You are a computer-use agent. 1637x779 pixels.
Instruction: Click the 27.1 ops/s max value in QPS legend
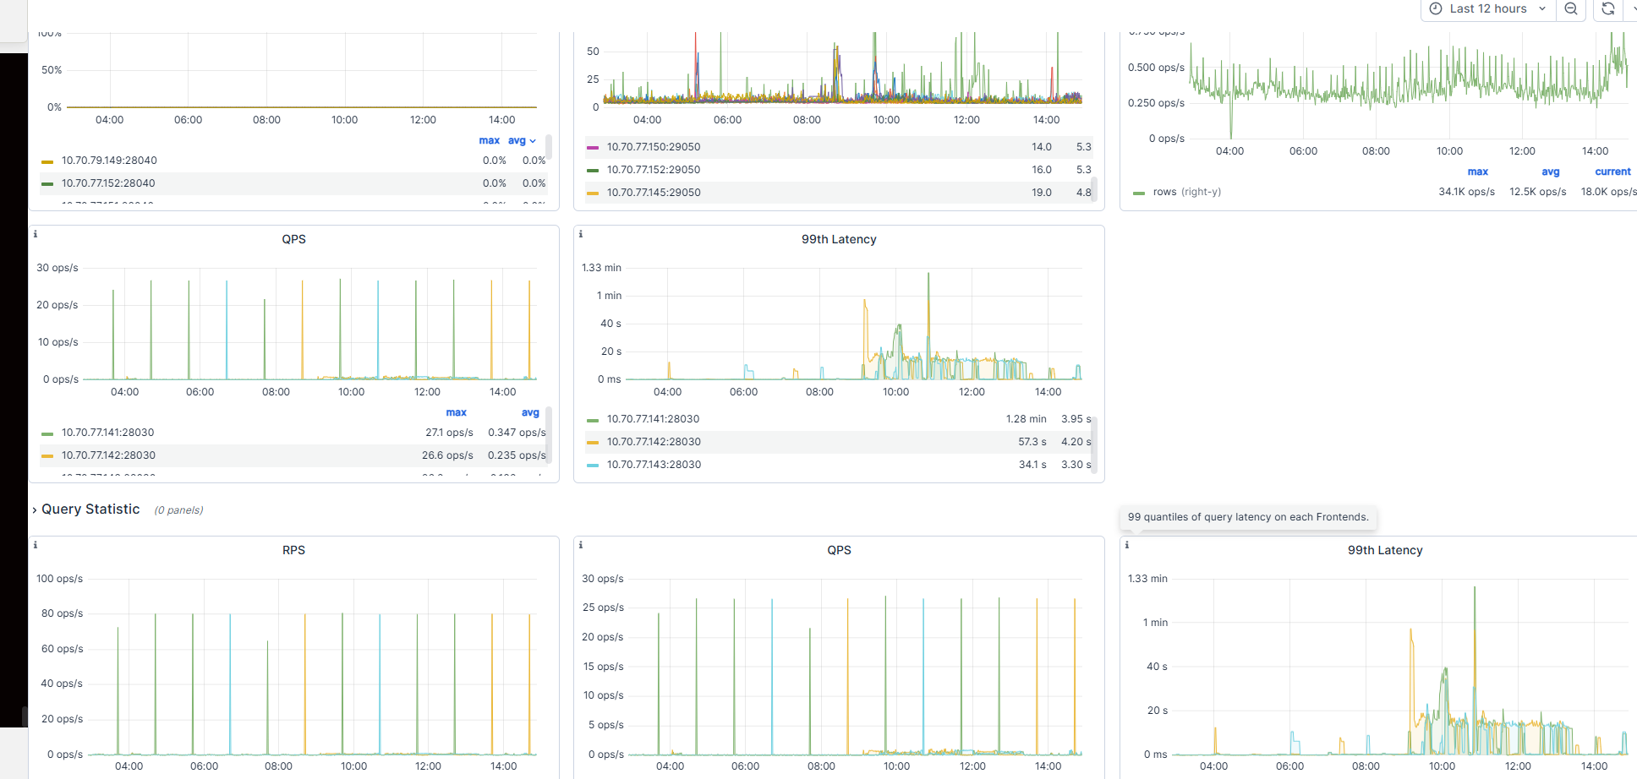click(449, 433)
